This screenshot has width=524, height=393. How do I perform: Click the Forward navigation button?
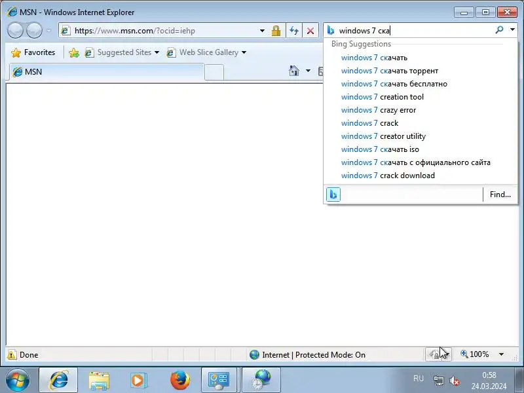coord(35,31)
